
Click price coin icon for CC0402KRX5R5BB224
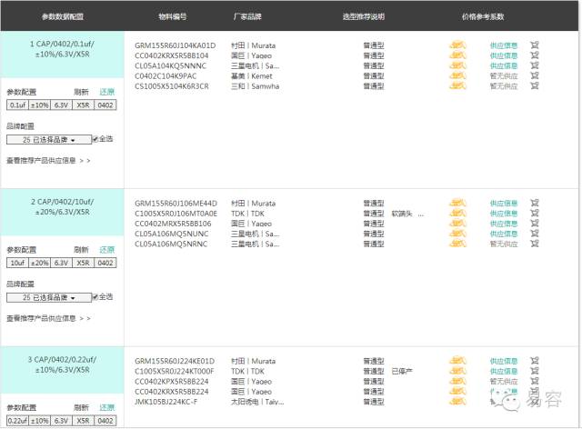[457, 391]
